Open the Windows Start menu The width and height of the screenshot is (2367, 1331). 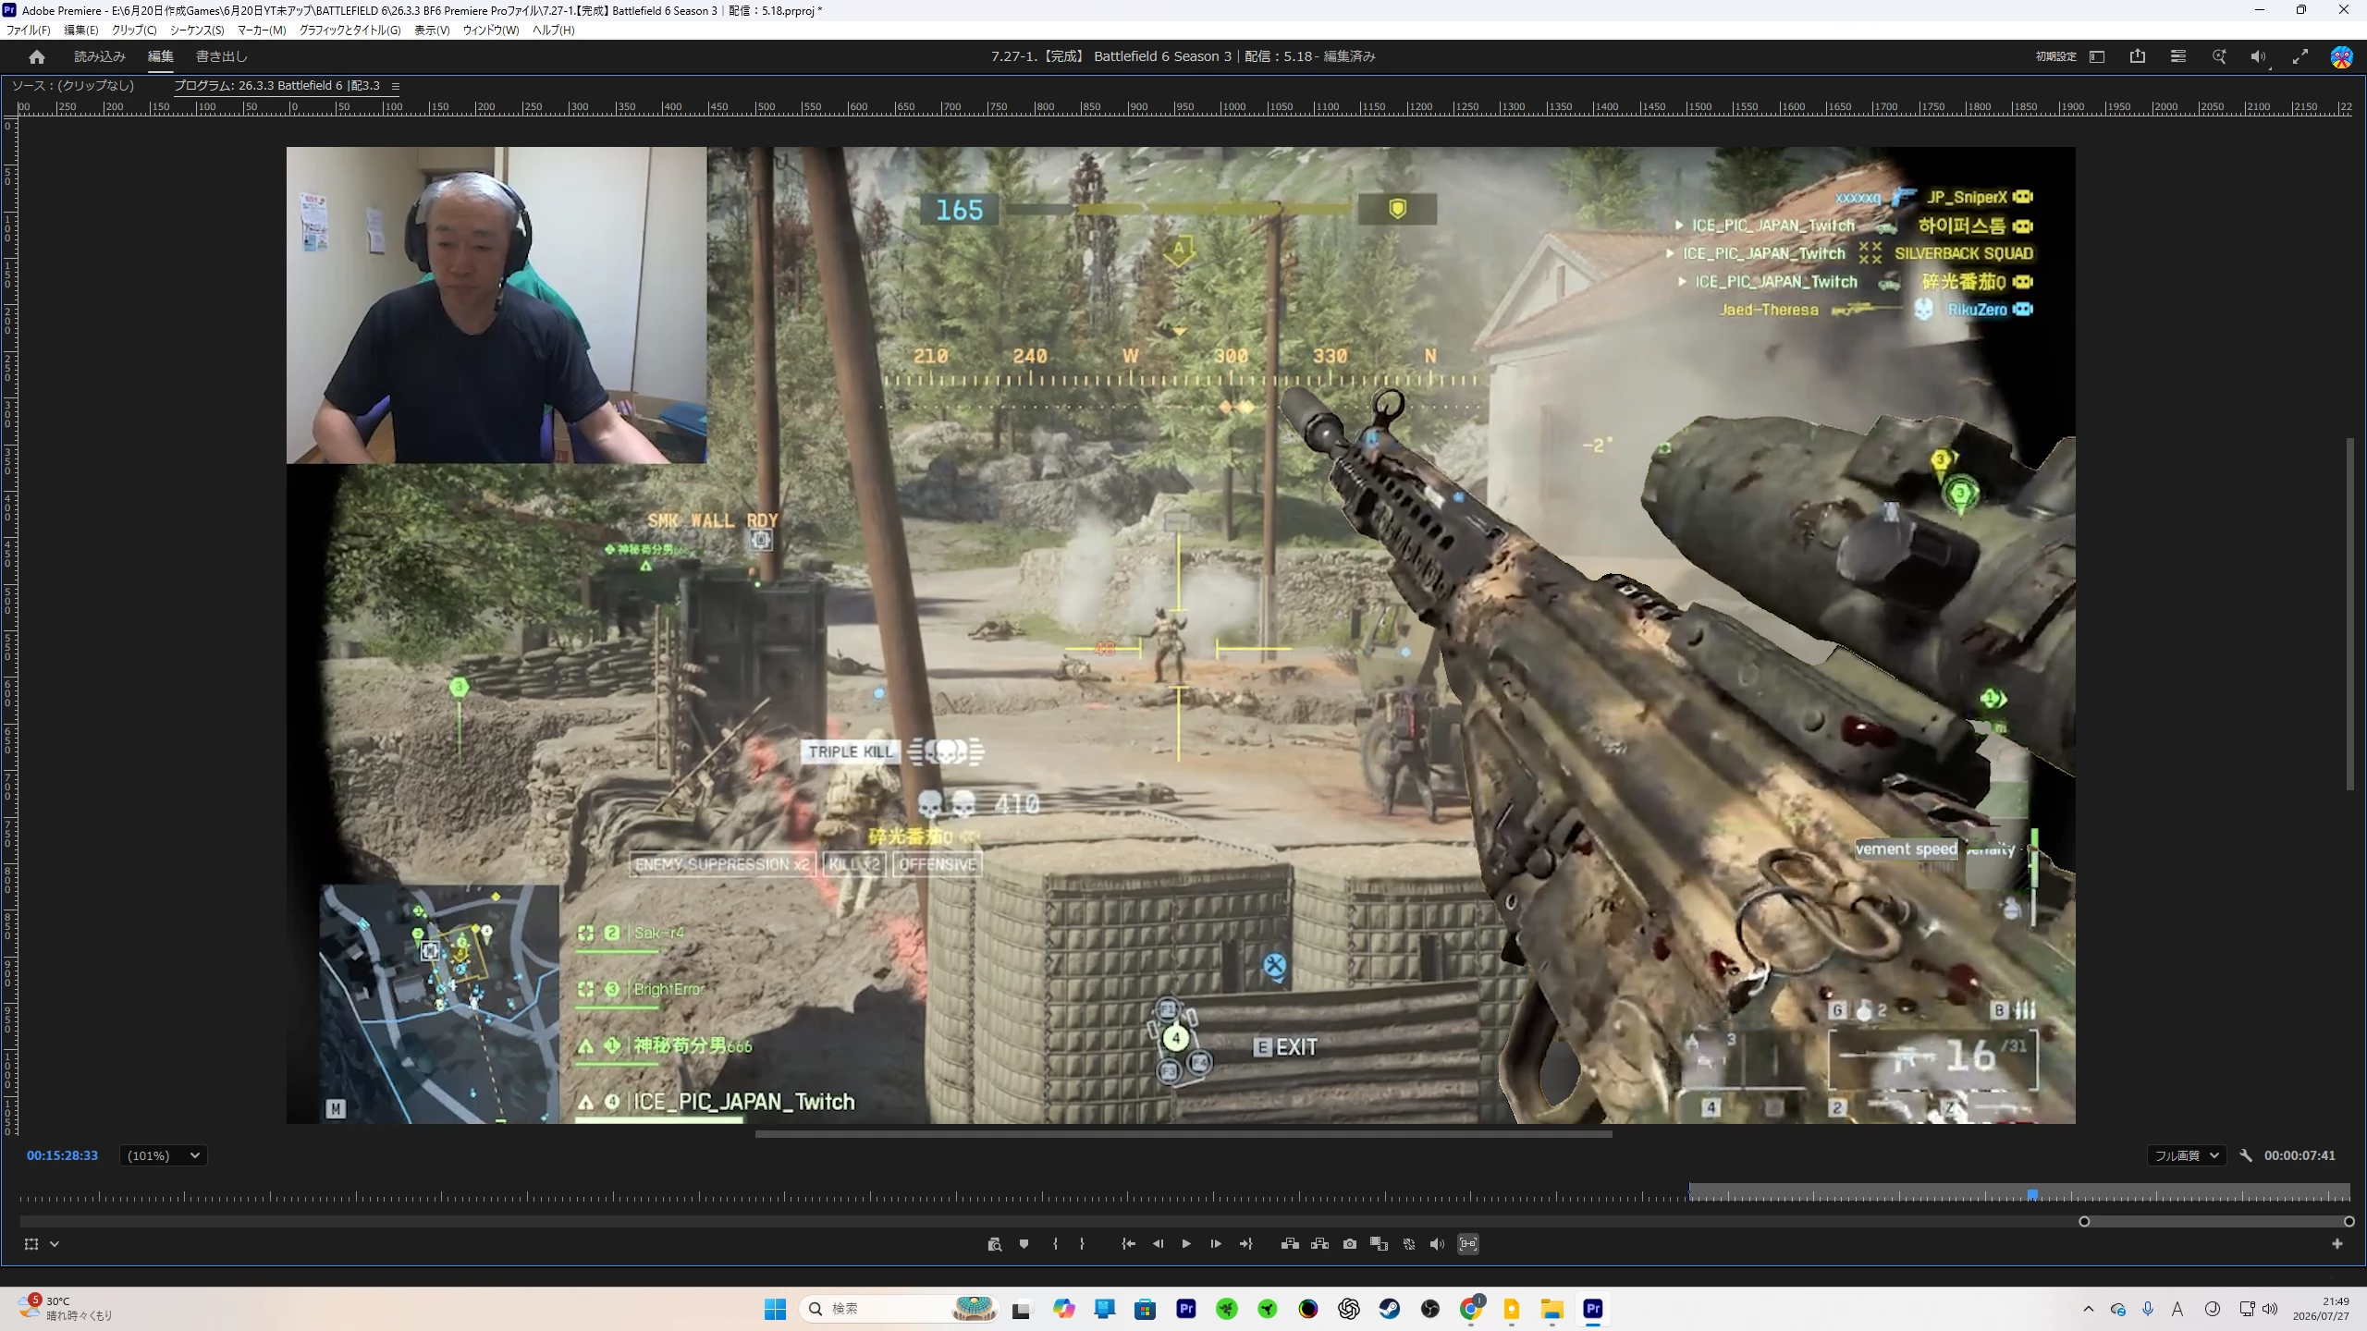click(775, 1309)
